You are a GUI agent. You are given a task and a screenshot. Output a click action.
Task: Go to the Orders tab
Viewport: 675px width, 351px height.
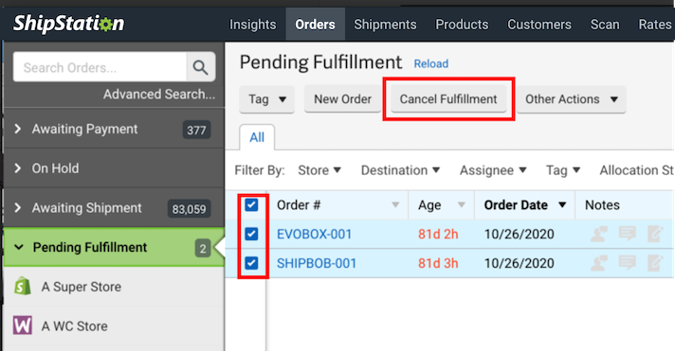315,25
